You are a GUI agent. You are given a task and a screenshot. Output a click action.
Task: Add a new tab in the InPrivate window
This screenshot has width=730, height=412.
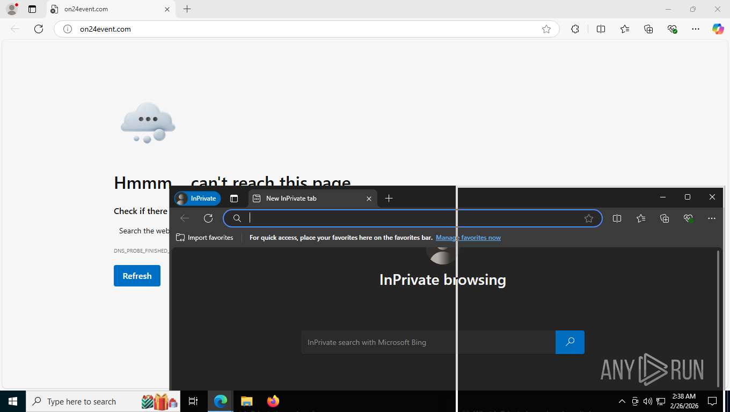(389, 198)
